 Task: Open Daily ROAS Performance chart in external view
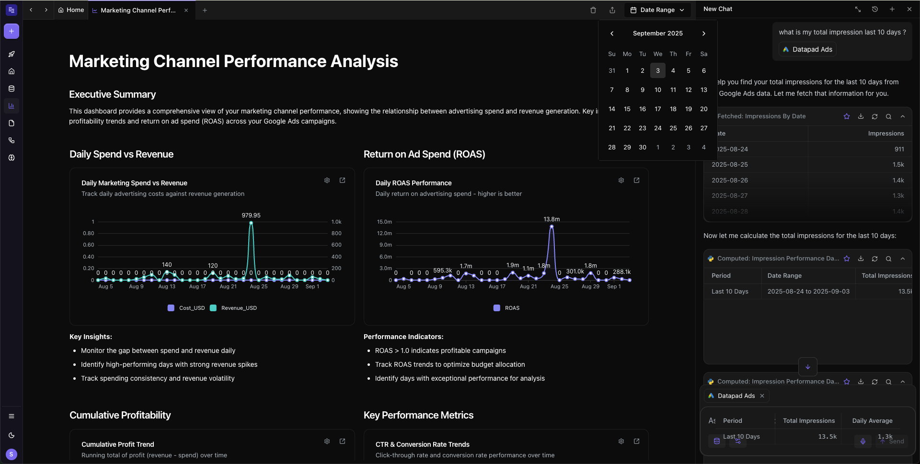[x=636, y=181]
